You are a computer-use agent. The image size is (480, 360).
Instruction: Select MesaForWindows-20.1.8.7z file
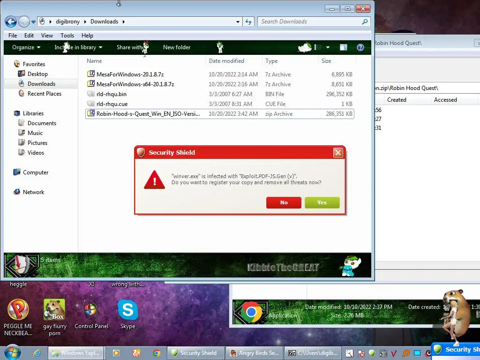(219, 75)
